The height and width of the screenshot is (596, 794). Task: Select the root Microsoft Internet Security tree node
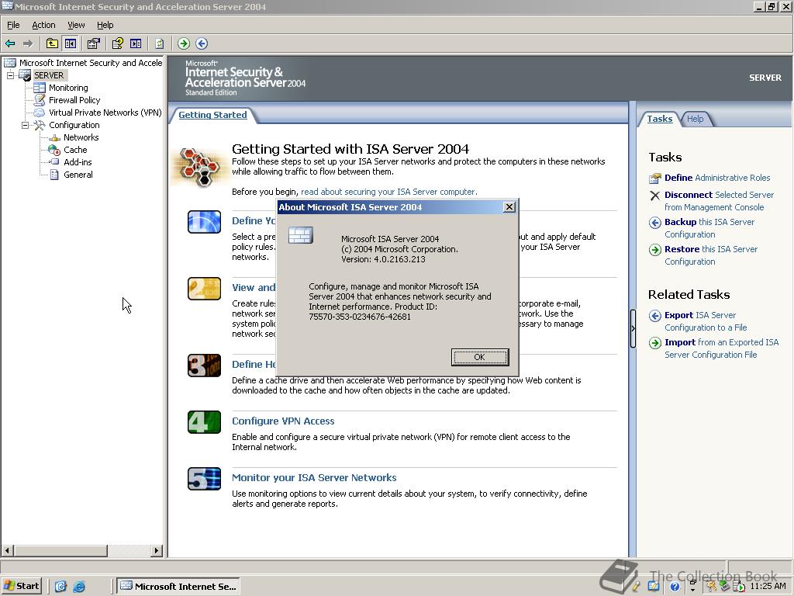(91, 63)
